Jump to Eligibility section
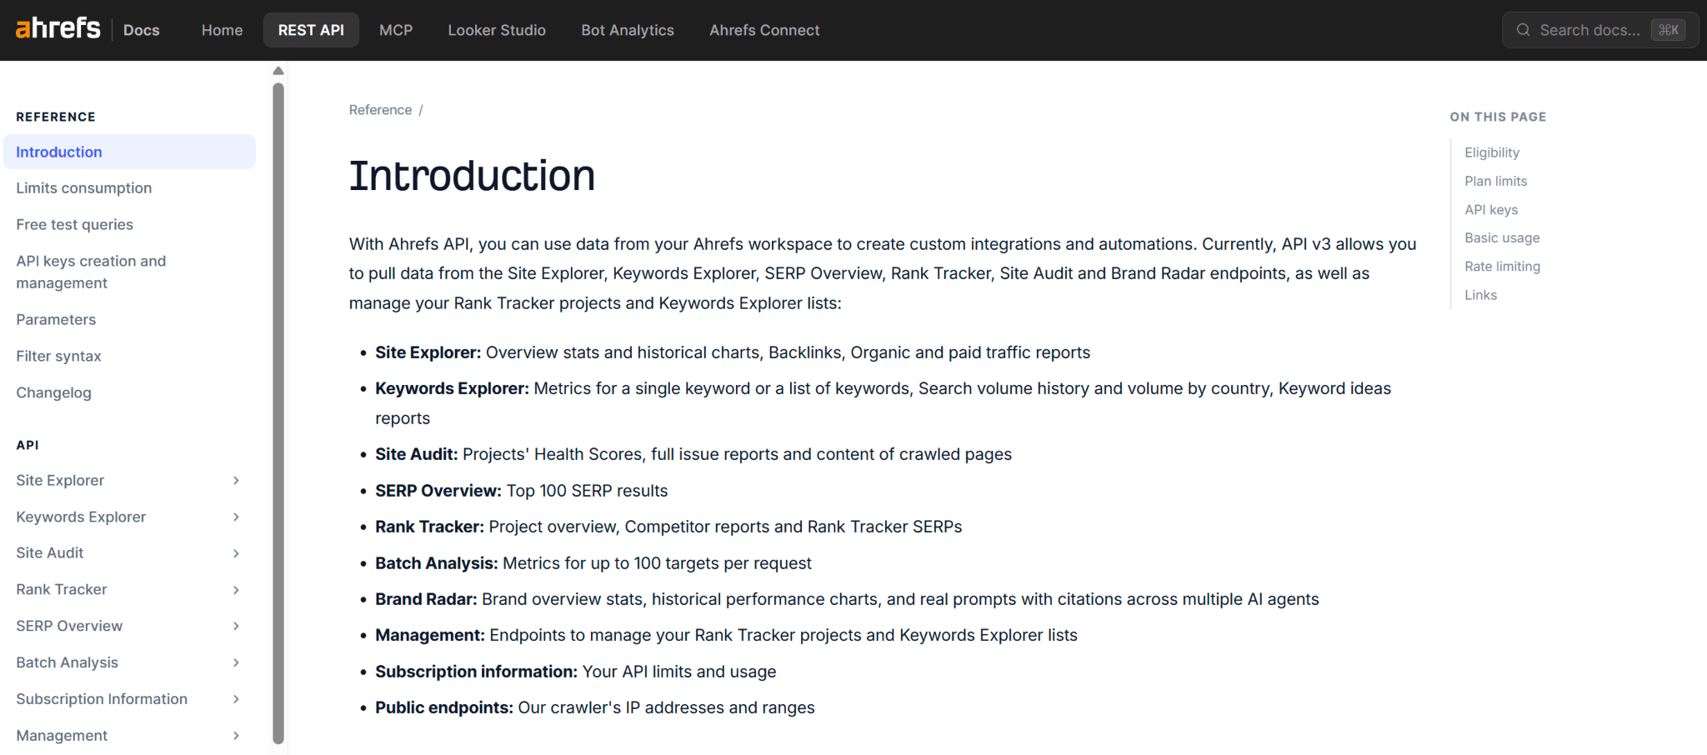 tap(1492, 152)
